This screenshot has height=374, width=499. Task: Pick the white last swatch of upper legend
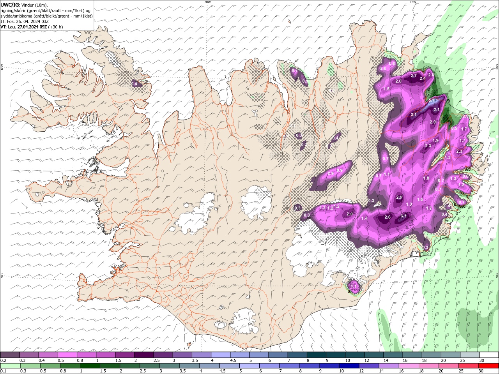click(x=488, y=355)
